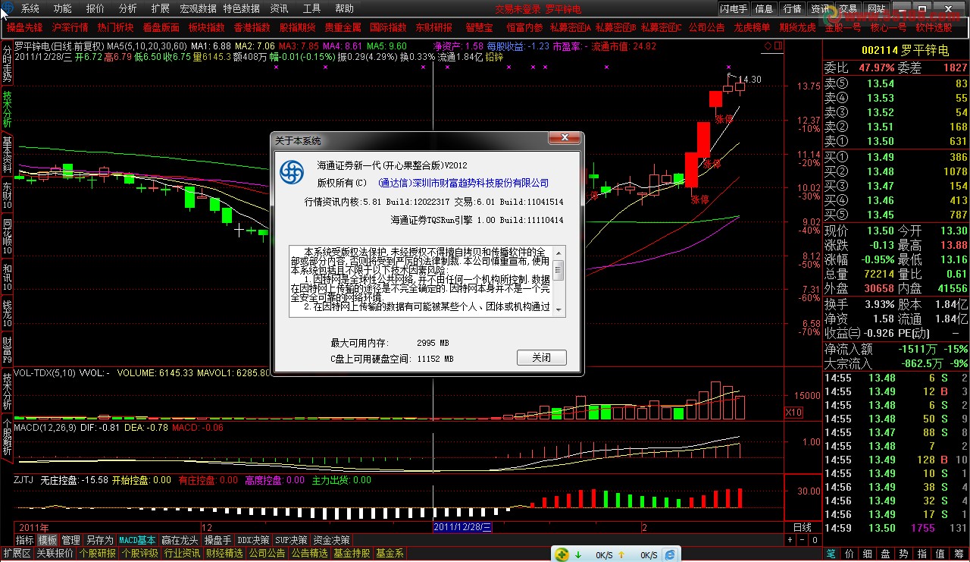Click 关联报价 in the bottom bar
This screenshot has width=970, height=562.
(x=55, y=554)
